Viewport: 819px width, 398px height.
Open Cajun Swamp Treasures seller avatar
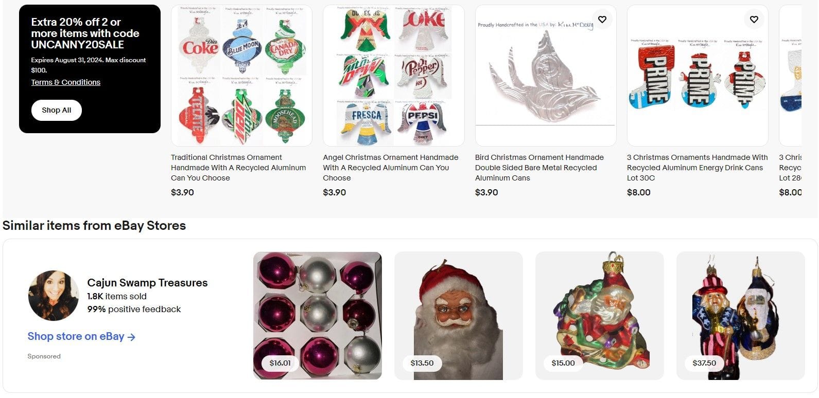click(x=54, y=296)
